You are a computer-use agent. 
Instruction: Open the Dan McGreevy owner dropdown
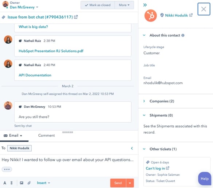(24, 7)
